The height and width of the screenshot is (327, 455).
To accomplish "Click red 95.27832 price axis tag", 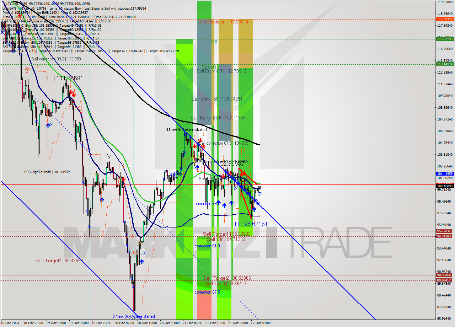I will point(445,231).
